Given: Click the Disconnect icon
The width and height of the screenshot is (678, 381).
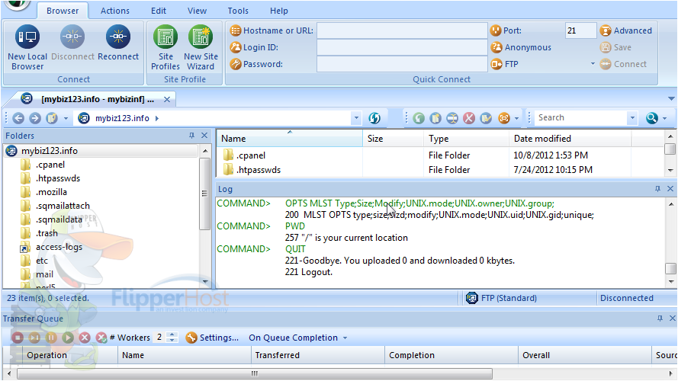Looking at the screenshot, I should point(72,43).
